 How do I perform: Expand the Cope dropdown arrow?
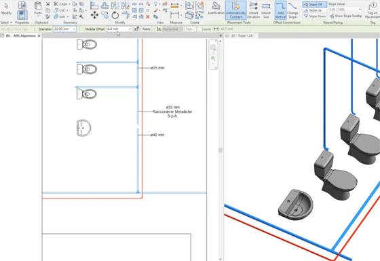pyautogui.click(x=69, y=4)
